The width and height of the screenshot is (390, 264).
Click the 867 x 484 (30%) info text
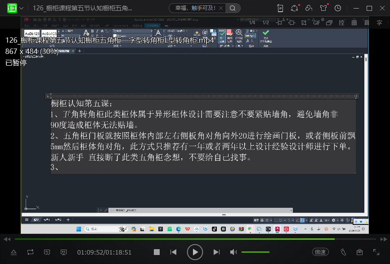[x=32, y=51]
